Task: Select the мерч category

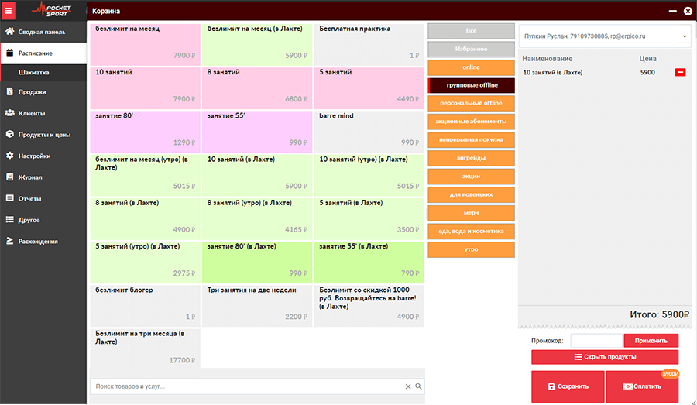Action: click(x=471, y=213)
